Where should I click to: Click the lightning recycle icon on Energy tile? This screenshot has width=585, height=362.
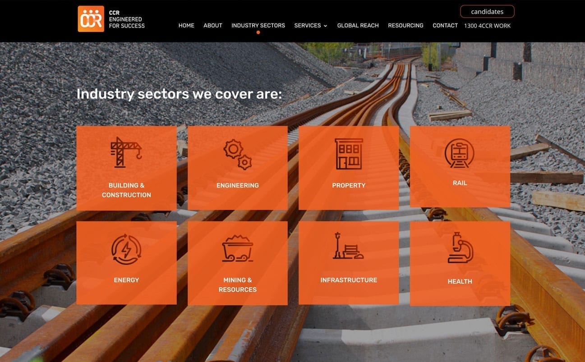pyautogui.click(x=126, y=247)
